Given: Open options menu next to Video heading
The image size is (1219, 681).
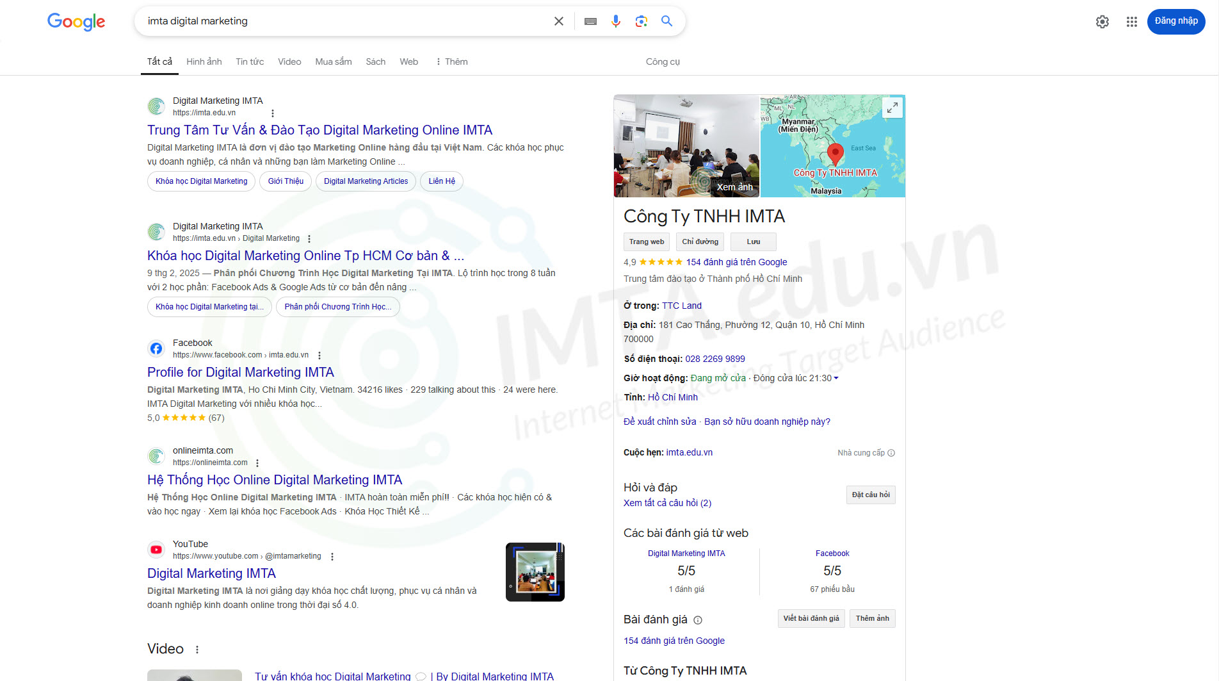Looking at the screenshot, I should 197,650.
